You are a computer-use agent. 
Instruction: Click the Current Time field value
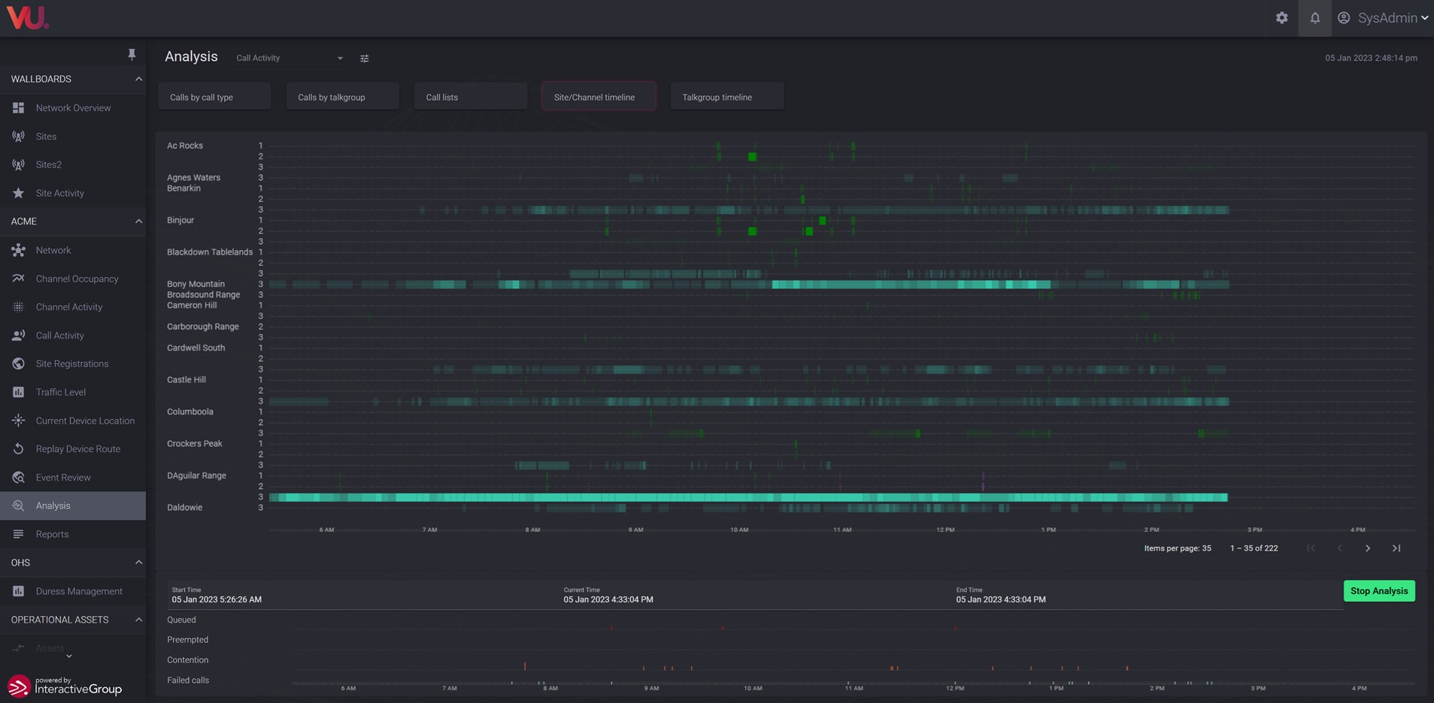click(608, 599)
